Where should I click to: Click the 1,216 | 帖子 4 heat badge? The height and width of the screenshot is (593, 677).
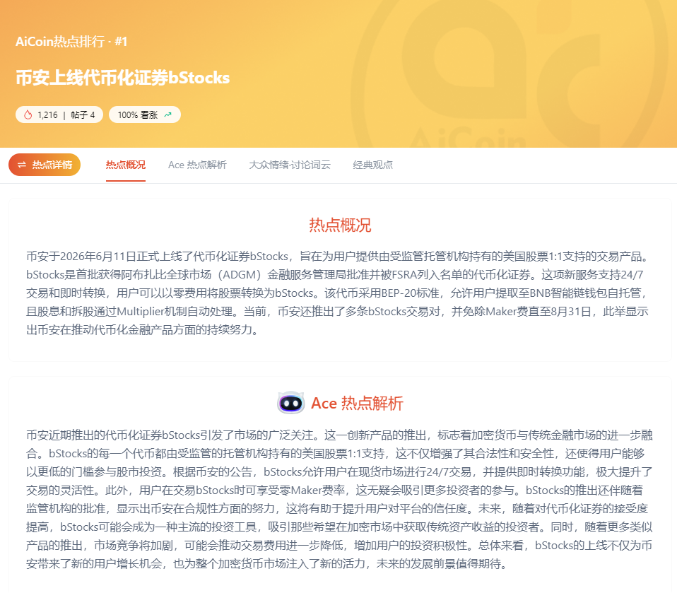(x=59, y=115)
